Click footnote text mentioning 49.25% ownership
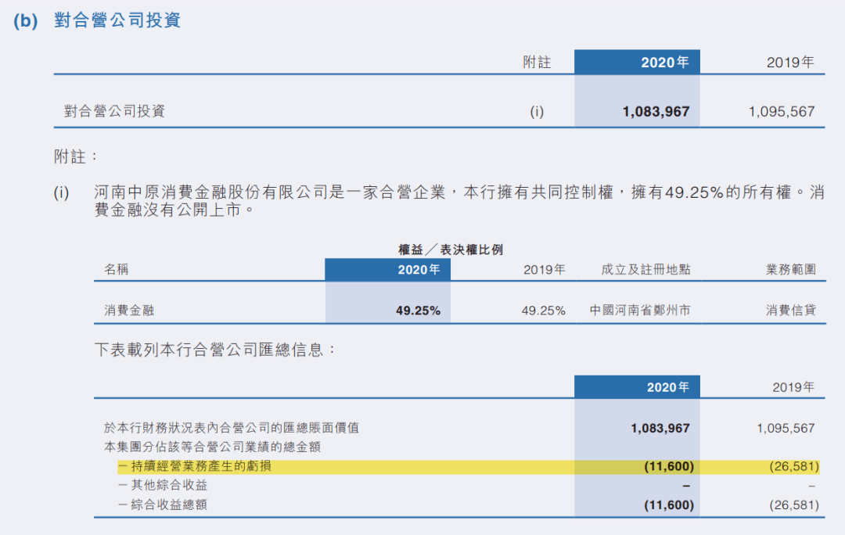The image size is (845, 535). point(459,200)
